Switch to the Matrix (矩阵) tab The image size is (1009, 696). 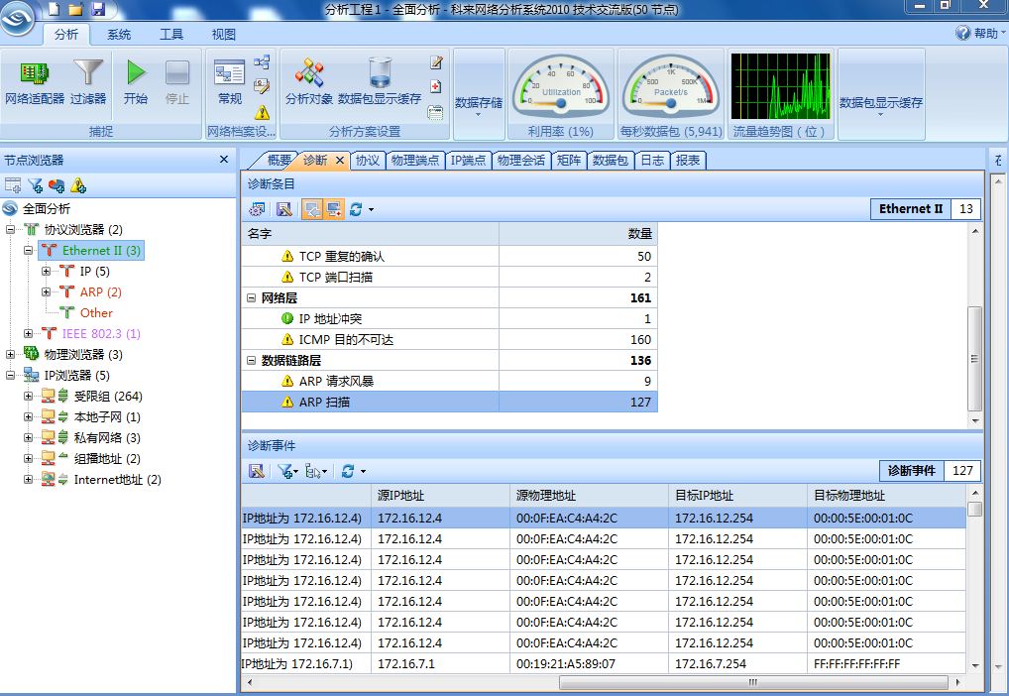569,160
